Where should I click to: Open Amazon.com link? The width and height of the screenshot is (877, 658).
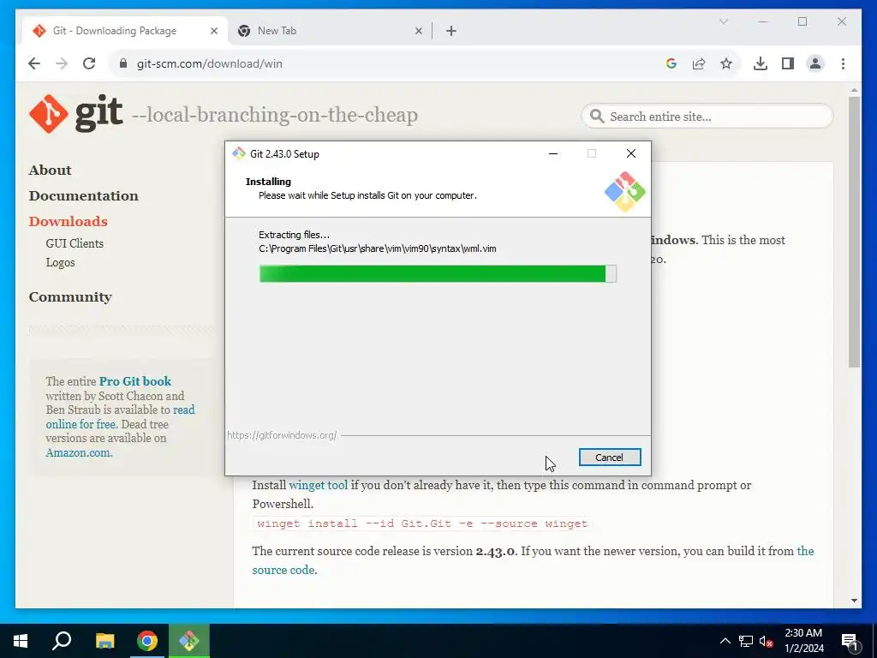coord(79,452)
